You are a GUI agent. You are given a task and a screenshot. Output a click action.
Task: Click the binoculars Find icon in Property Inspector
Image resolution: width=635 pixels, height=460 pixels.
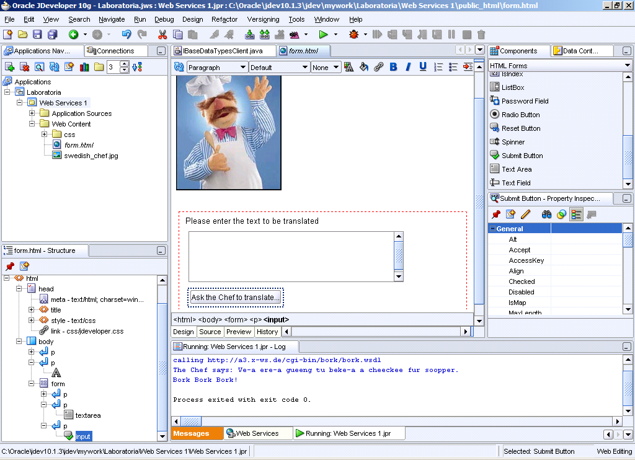[x=546, y=215]
